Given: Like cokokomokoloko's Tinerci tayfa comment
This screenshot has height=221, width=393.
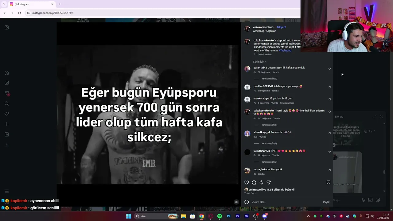Looking at the screenshot, I should 329,112.
